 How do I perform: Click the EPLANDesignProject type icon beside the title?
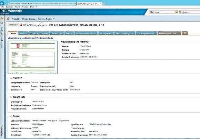pos(21,25)
